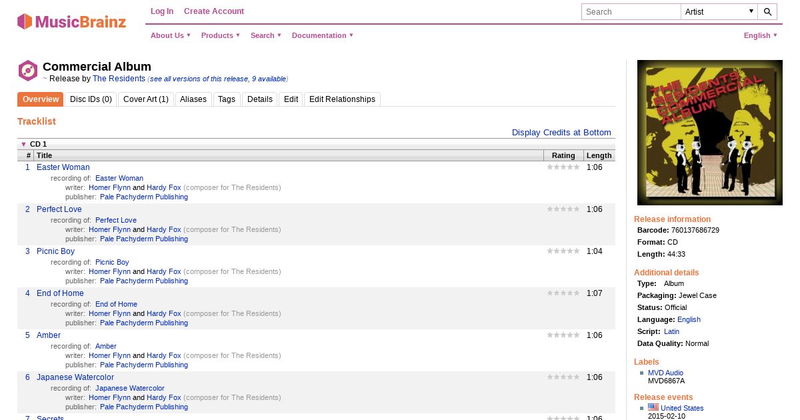Open the Tags tab
This screenshot has width=800, height=420.
point(227,99)
